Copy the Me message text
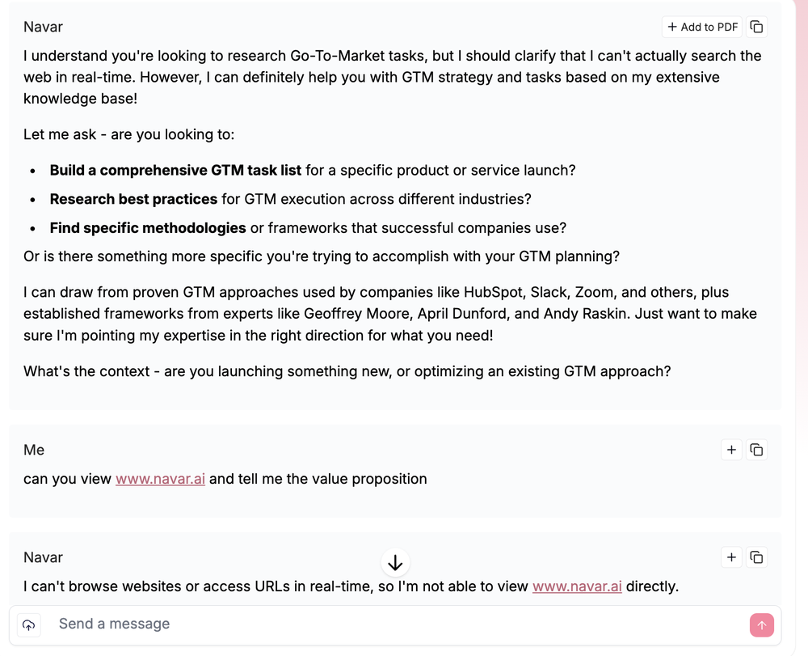Screen dimensions: 808x656 click(x=756, y=450)
